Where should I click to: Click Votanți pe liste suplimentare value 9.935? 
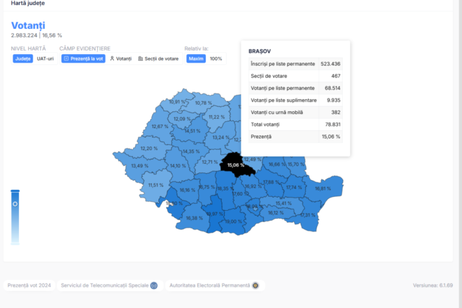tap(333, 100)
